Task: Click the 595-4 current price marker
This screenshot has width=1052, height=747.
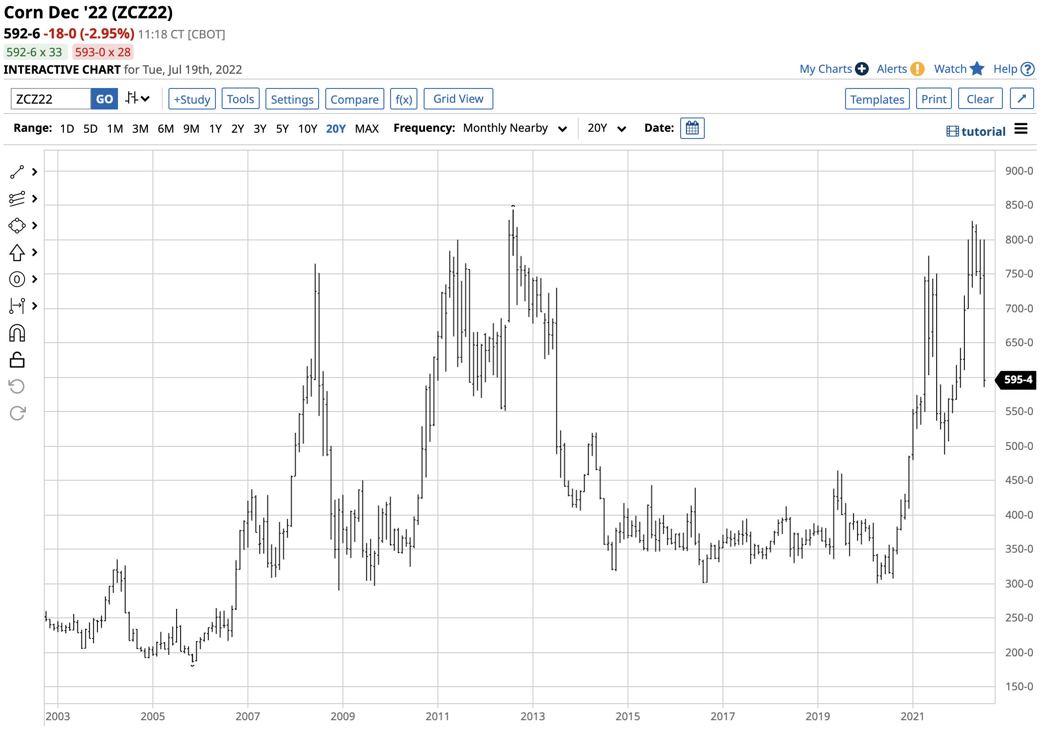Action: click(x=1018, y=380)
